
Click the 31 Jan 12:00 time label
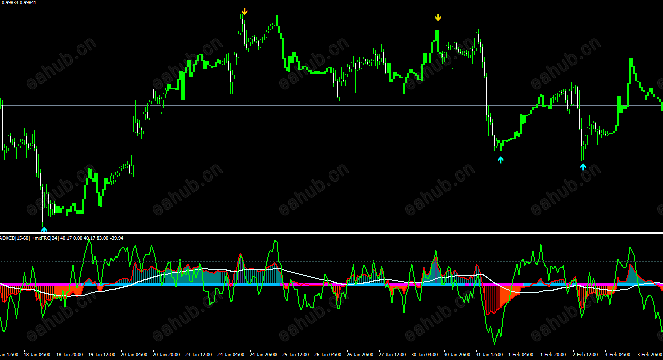coord(489,355)
